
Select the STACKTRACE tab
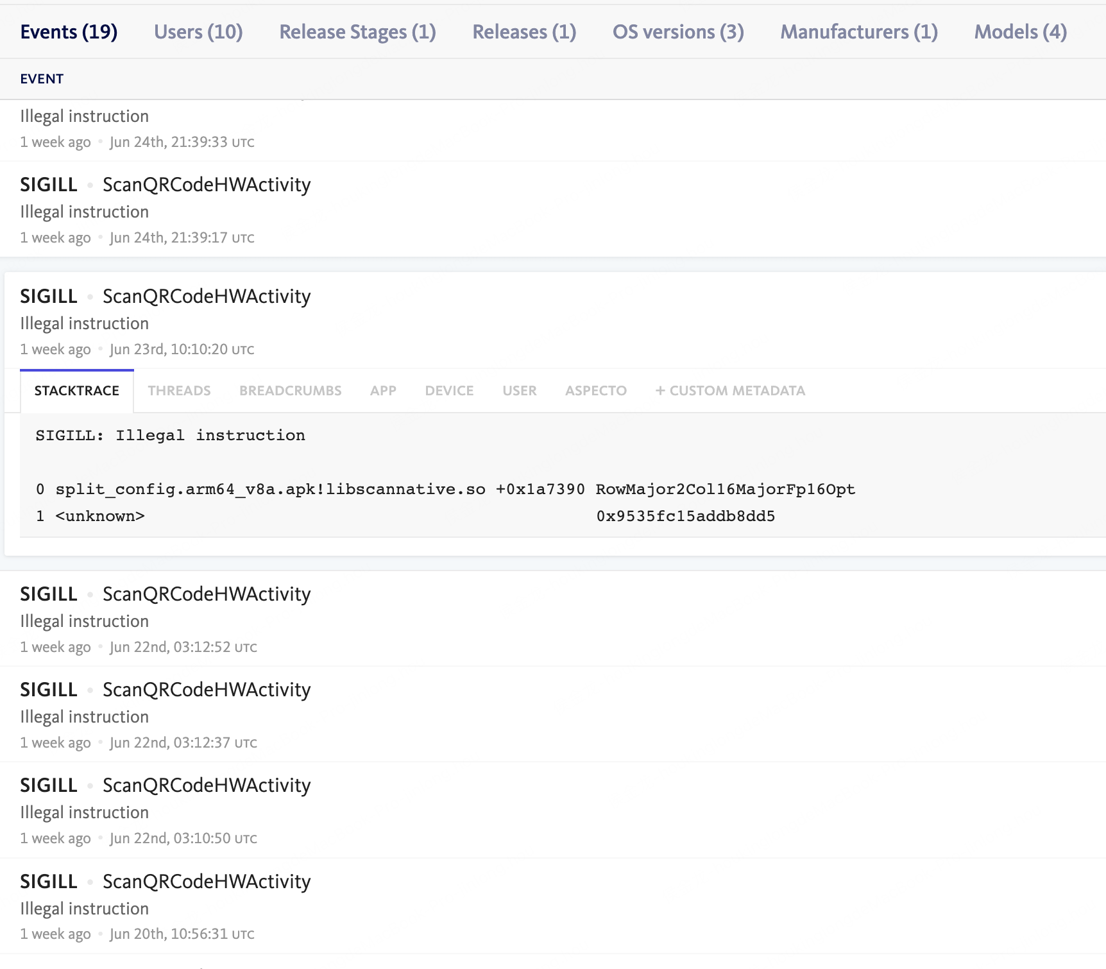tap(77, 391)
